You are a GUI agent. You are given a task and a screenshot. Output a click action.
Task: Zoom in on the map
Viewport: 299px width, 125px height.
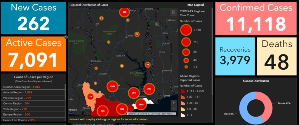(174, 103)
